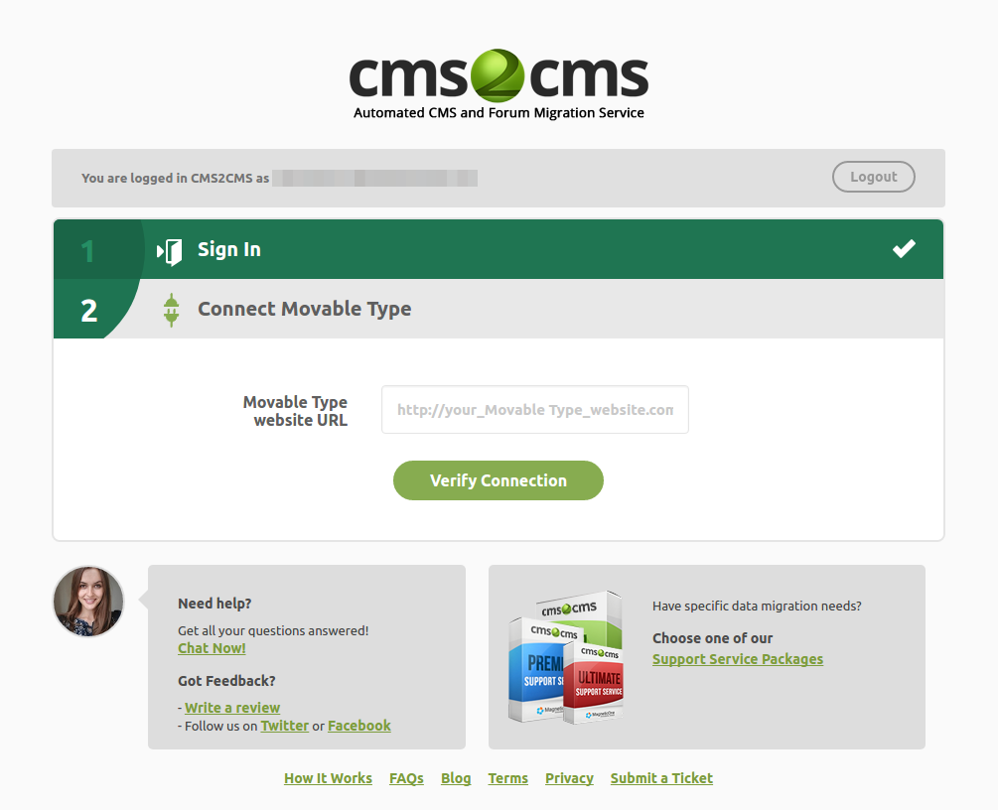The width and height of the screenshot is (998, 810).
Task: Click the Sign In door icon
Action: [170, 252]
